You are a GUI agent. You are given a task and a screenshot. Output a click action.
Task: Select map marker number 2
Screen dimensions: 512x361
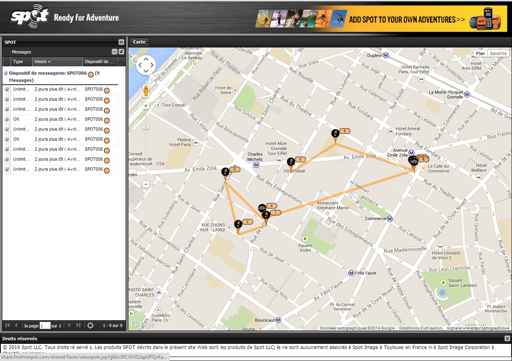tap(238, 226)
